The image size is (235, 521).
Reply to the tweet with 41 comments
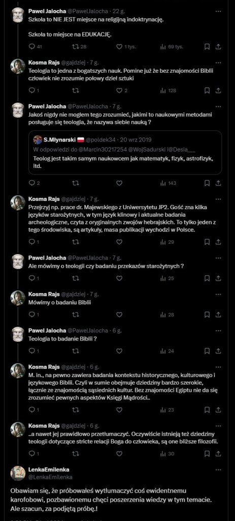click(32, 47)
